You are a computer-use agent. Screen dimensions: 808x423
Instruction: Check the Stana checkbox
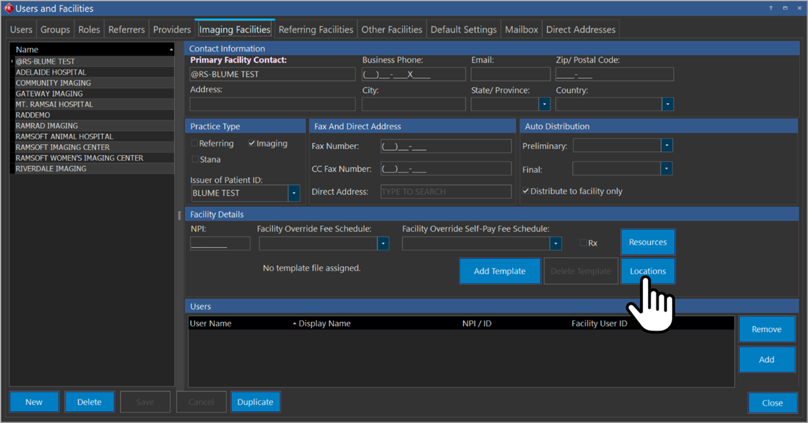click(195, 159)
